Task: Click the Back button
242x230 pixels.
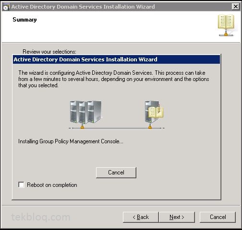Action: click(141, 217)
